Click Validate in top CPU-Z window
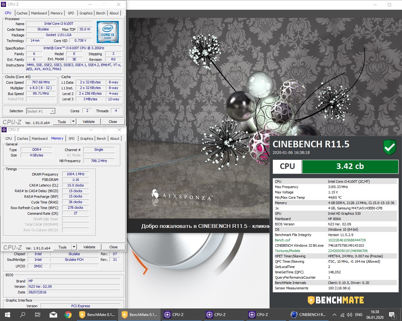The image size is (402, 321). [x=89, y=122]
